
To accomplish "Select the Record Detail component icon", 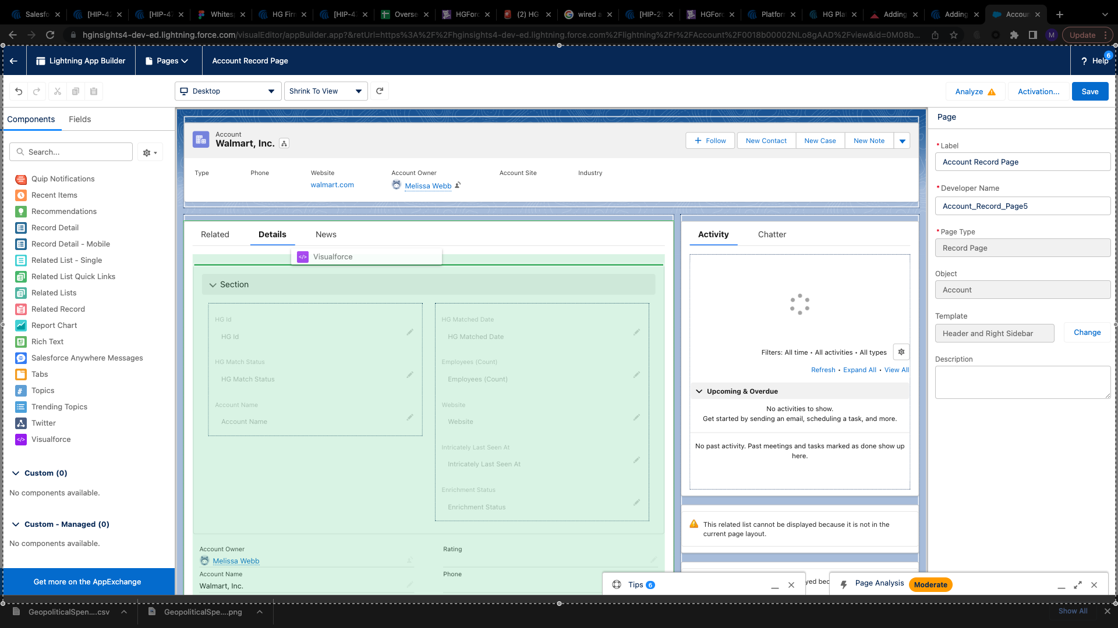I will click(x=21, y=227).
